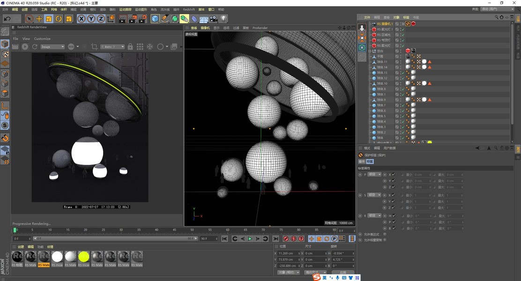Enable the 允许表达式 option
Viewport: 521px width, 281px height.
pos(385,234)
